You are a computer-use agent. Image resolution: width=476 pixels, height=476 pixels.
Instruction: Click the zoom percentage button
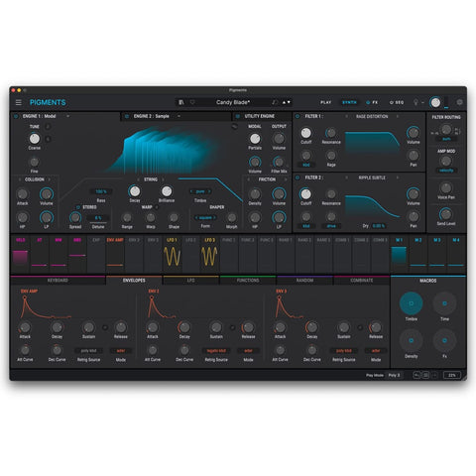click(452, 375)
